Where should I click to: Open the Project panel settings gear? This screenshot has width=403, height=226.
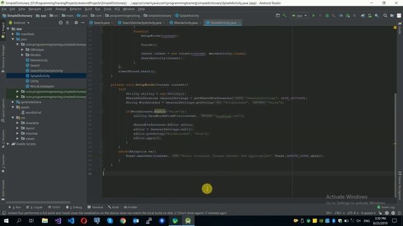76,23
